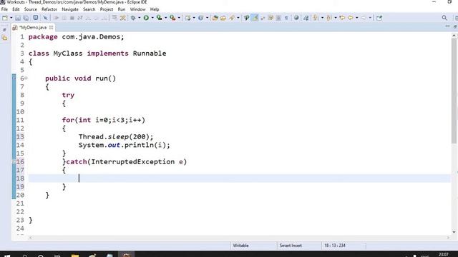Click the error marker on line 16

14,162
